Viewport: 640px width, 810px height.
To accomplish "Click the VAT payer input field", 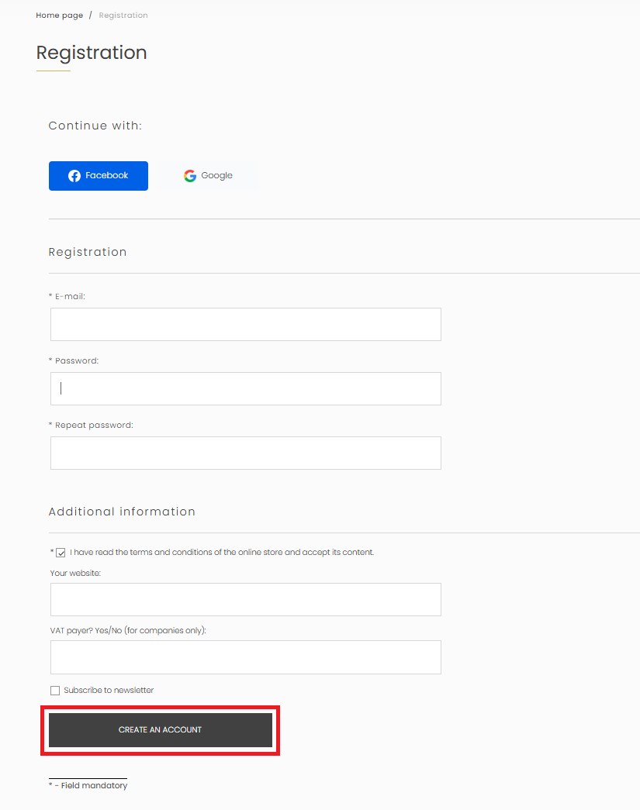I will pos(245,657).
